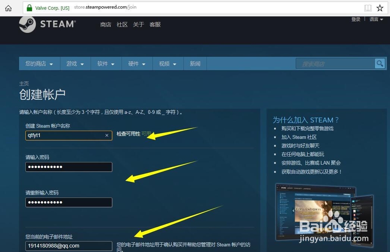Viewport: 390px width, 252px height.
Task: Open reading view book icon
Action: point(368,8)
